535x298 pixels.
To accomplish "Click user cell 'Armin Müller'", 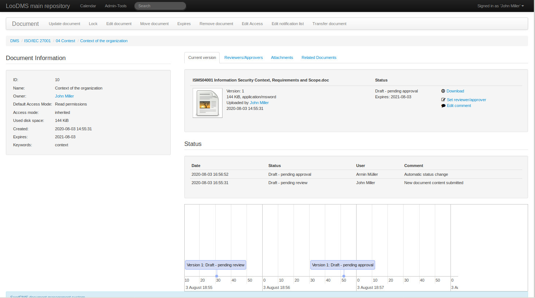I will click(367, 174).
